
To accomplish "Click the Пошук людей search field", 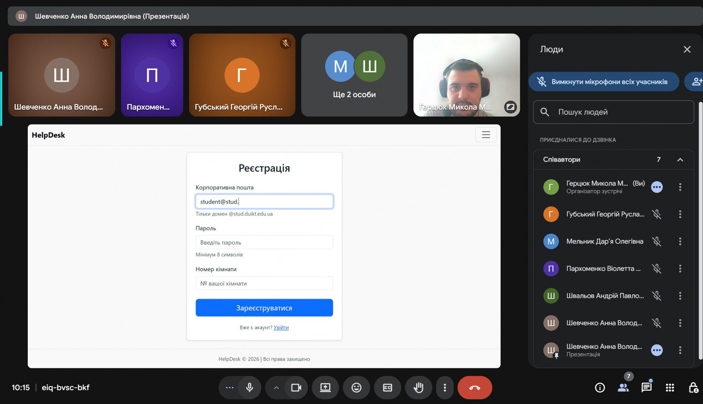I will (x=619, y=112).
